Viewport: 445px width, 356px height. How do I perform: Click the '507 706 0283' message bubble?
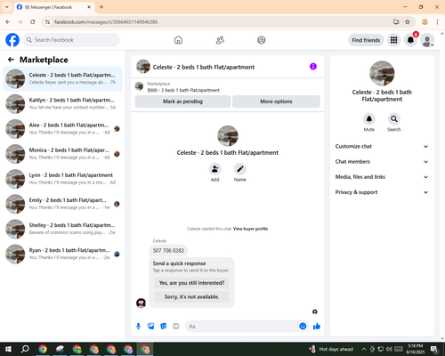(168, 251)
